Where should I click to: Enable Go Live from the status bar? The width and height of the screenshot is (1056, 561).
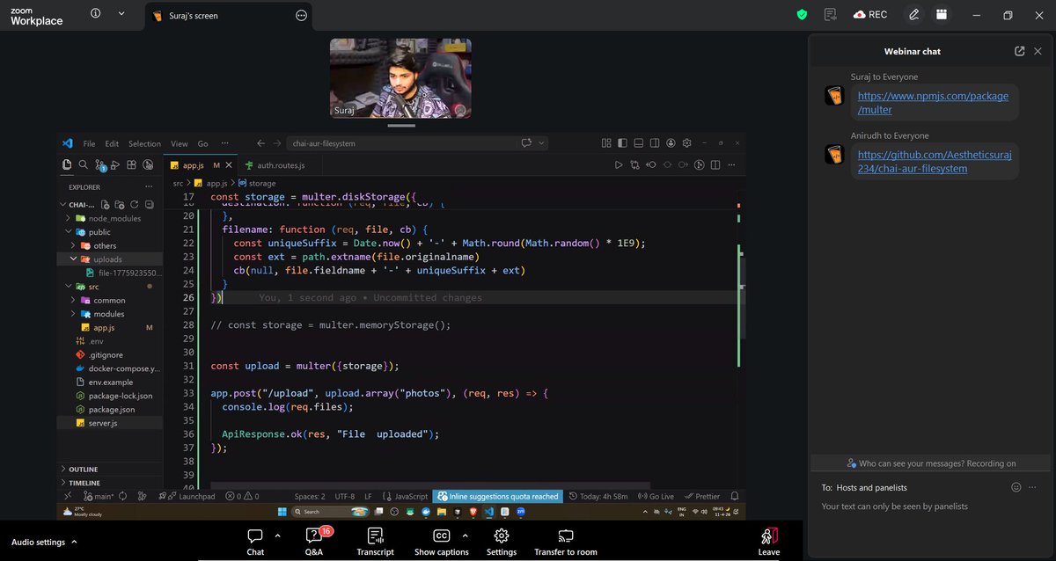click(x=656, y=496)
